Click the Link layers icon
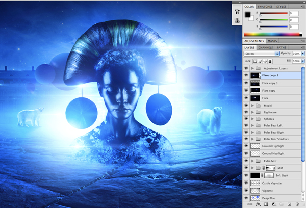The image size is (306, 208). point(249,204)
